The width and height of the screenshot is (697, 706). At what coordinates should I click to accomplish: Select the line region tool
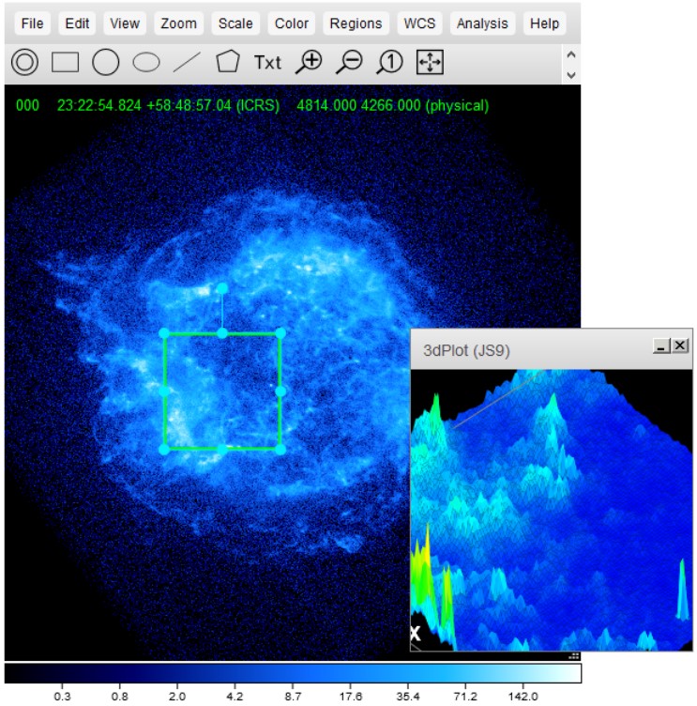tap(187, 63)
